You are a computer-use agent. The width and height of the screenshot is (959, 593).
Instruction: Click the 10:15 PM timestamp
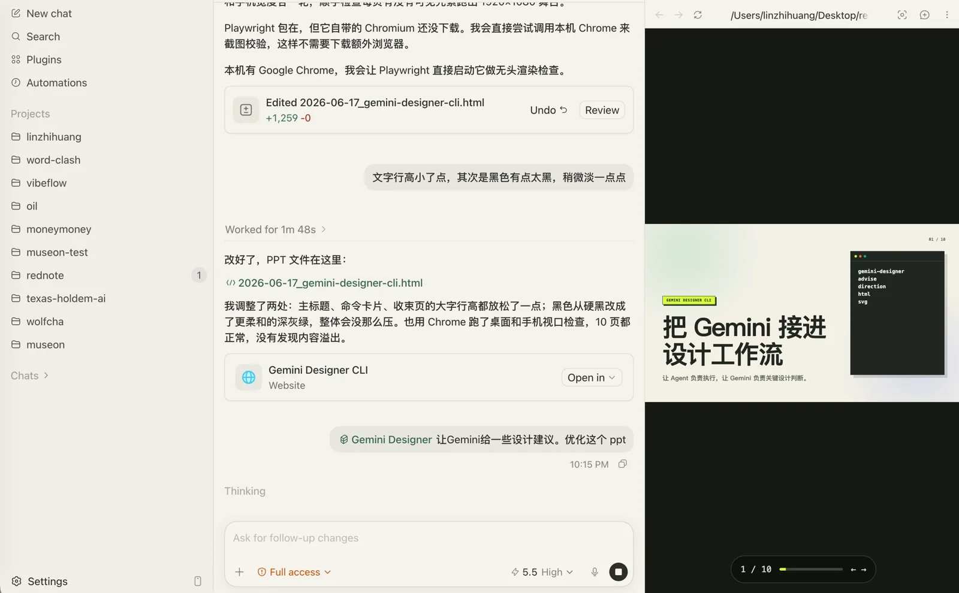point(589,464)
